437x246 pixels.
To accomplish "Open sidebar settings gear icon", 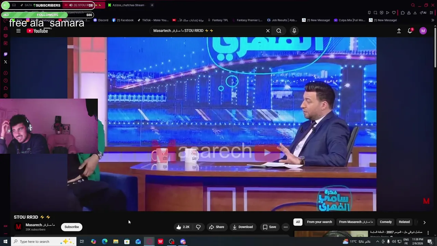I will pos(5,96).
